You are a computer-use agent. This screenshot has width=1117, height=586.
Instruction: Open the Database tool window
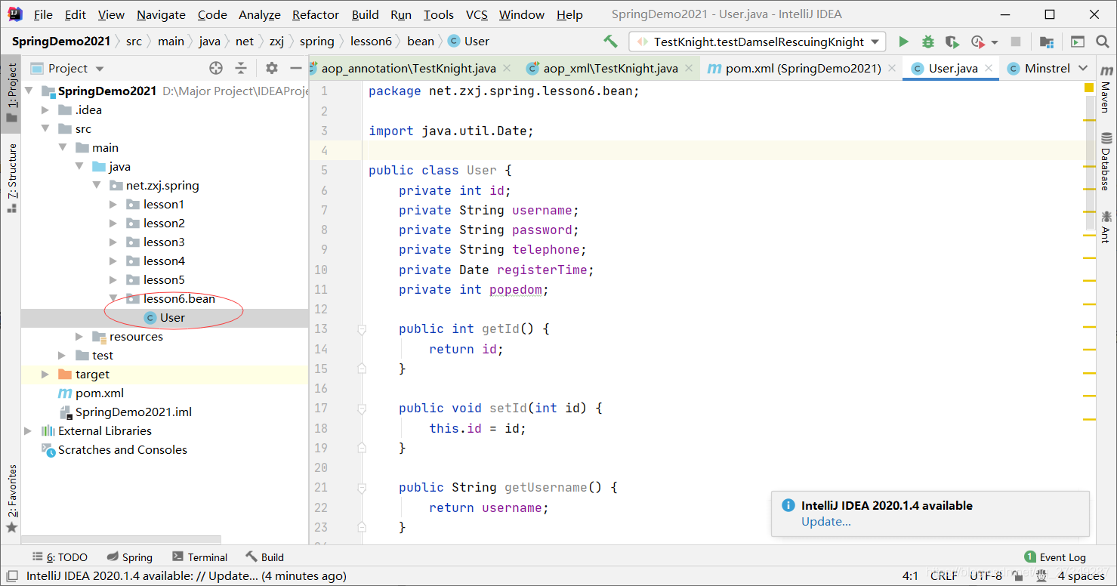point(1106,162)
